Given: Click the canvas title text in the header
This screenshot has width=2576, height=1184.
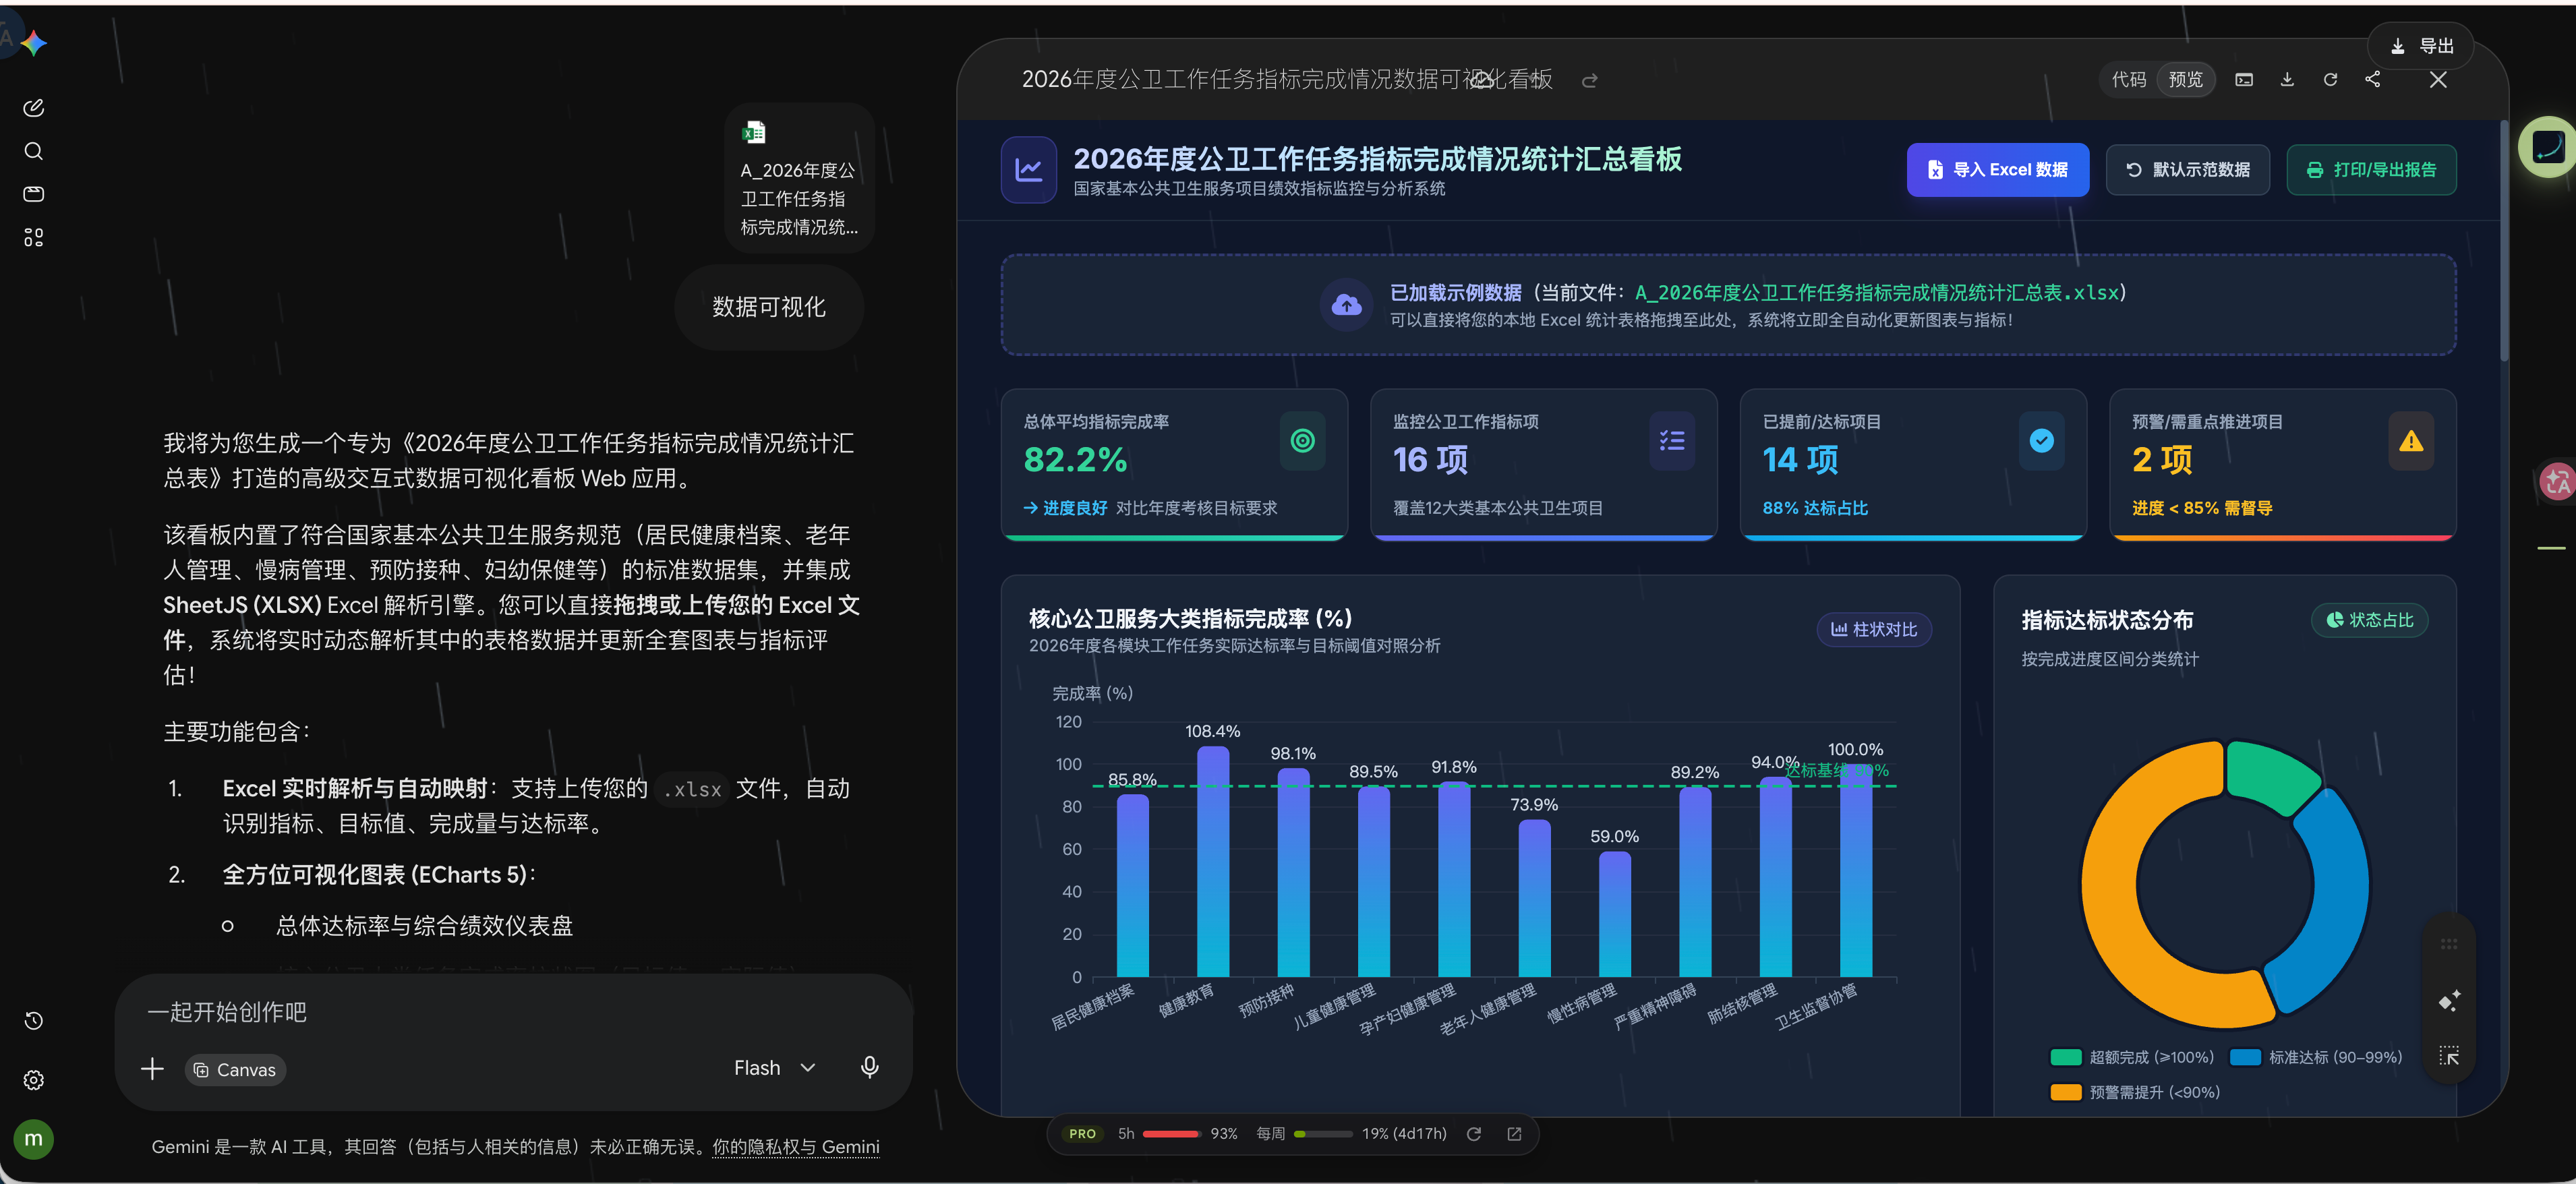Looking at the screenshot, I should click(1287, 80).
